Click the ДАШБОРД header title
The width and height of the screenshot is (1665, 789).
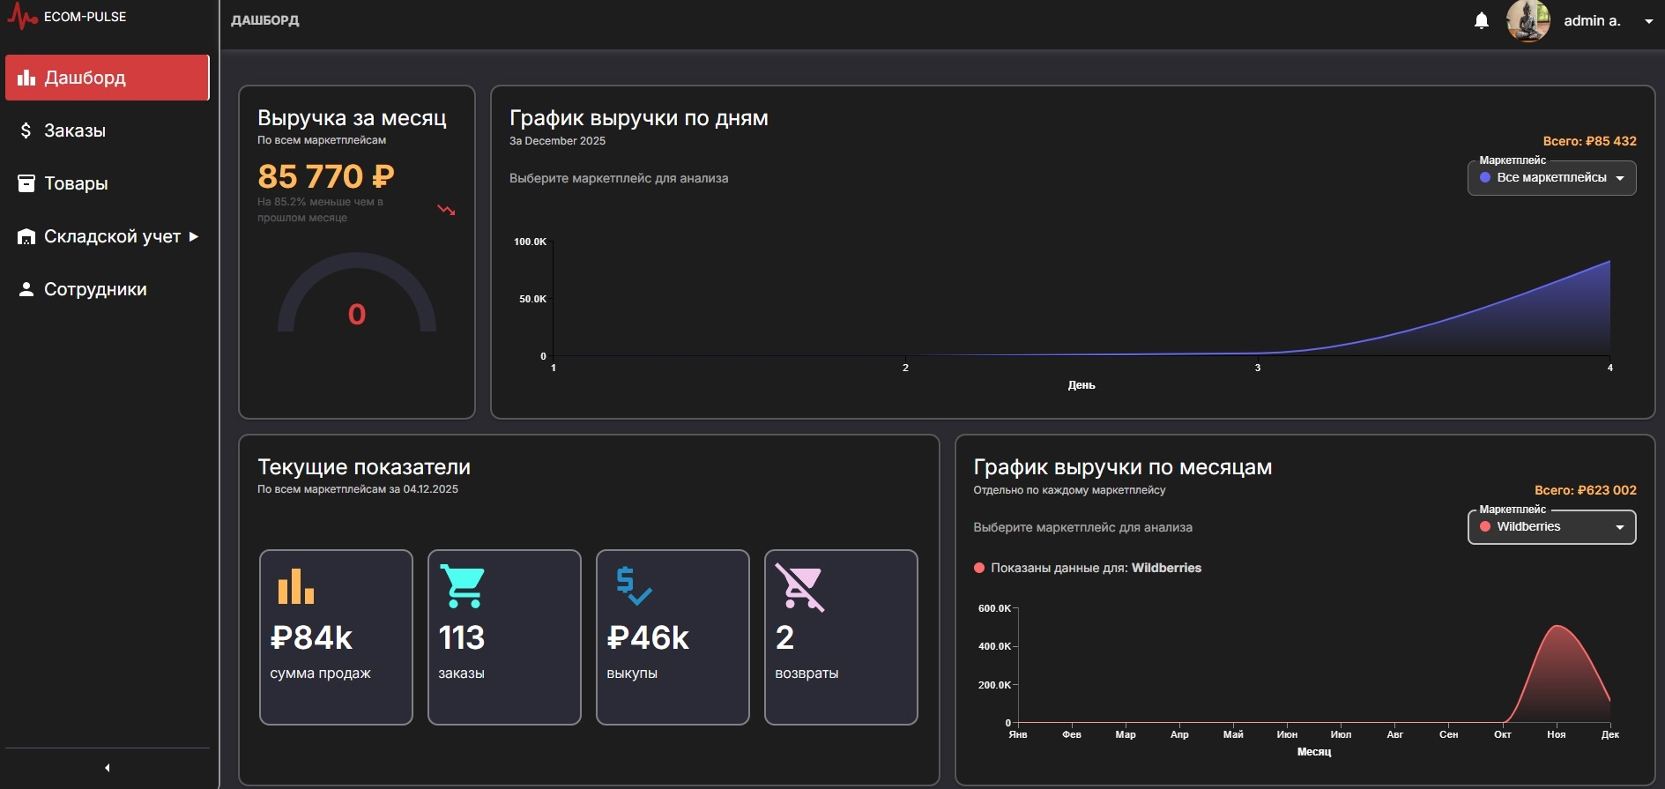click(x=265, y=20)
